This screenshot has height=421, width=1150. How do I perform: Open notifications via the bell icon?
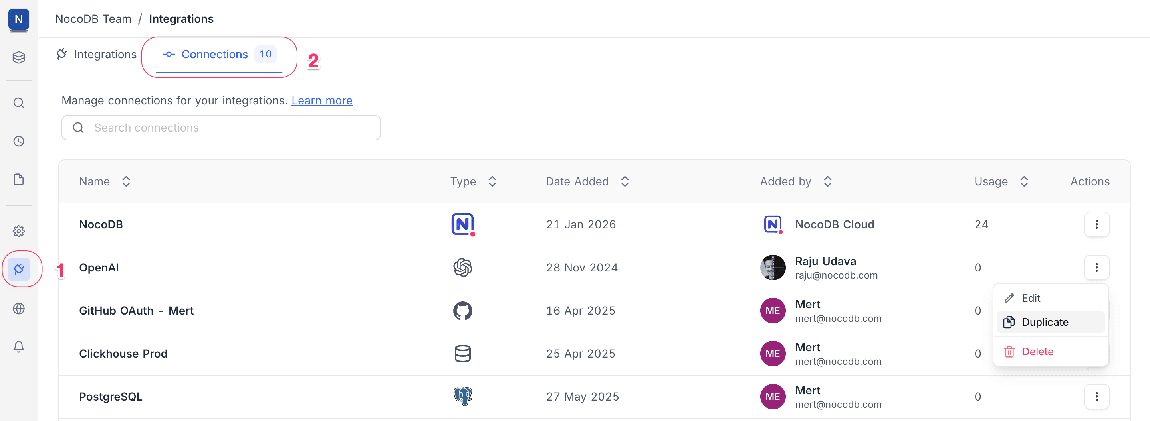tap(18, 346)
